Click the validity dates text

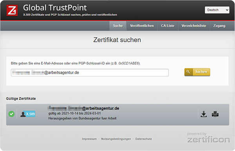point(74,114)
